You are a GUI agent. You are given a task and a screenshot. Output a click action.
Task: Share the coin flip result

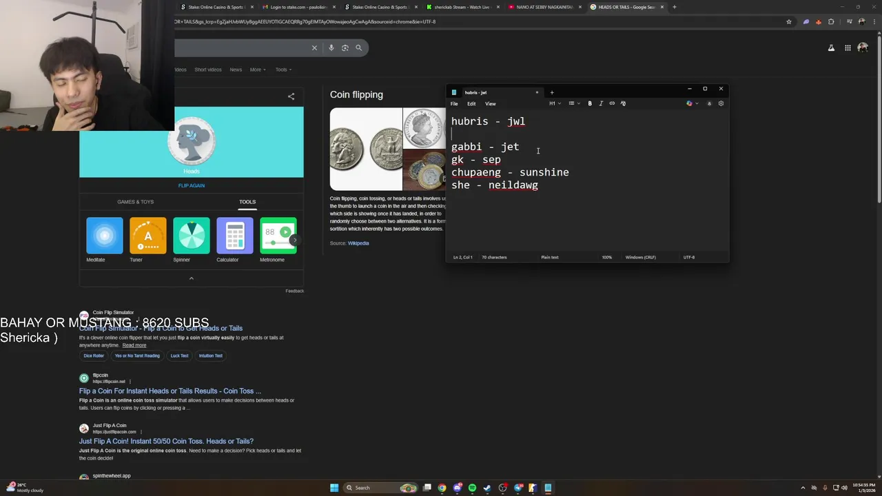click(291, 96)
